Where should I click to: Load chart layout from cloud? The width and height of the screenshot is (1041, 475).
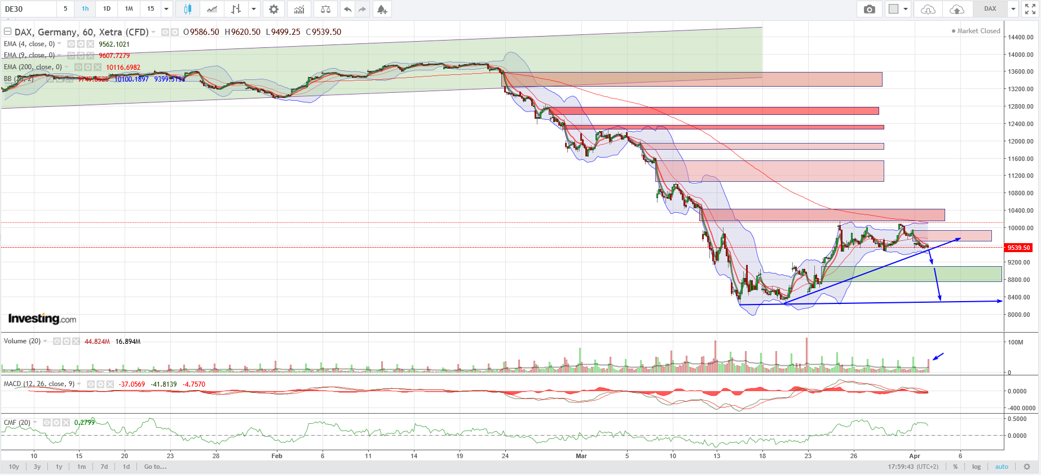pos(928,9)
